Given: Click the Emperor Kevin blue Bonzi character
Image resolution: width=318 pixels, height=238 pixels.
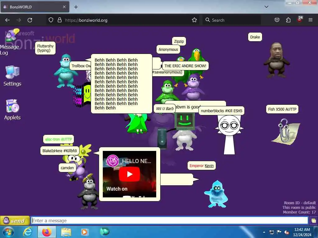Looking at the screenshot, I should [216, 194].
